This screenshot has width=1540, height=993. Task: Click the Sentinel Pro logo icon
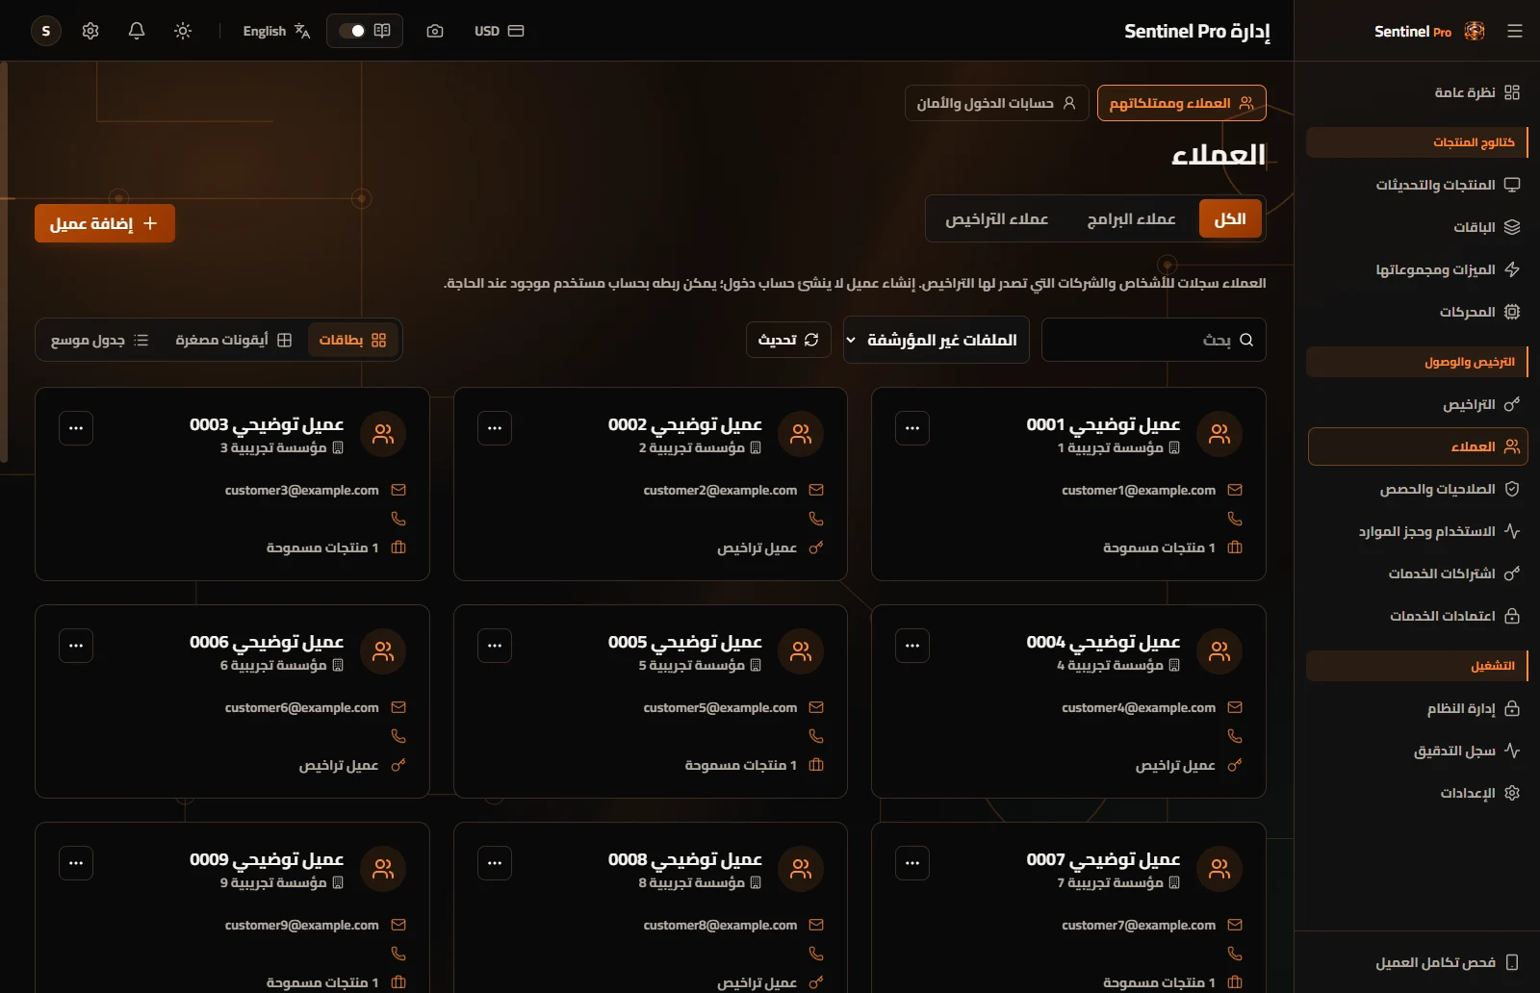tap(1475, 31)
